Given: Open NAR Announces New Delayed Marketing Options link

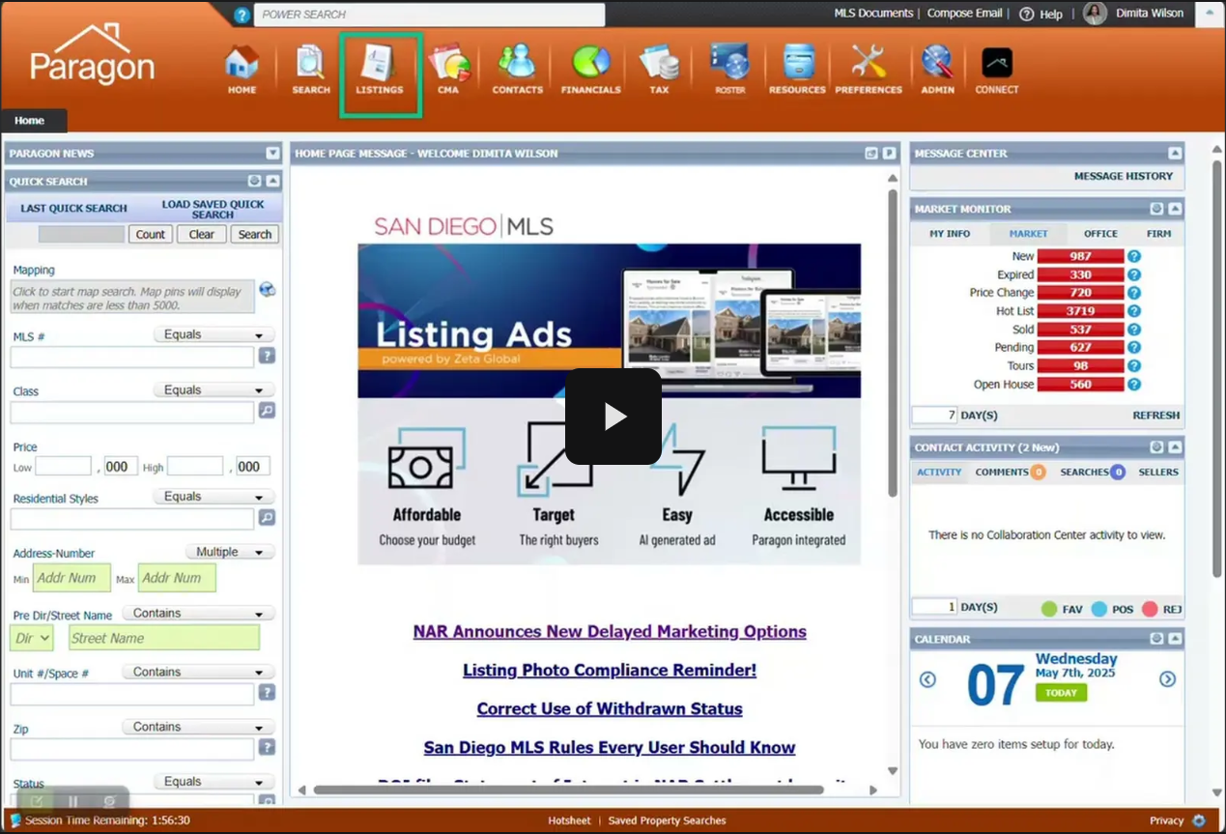Looking at the screenshot, I should click(610, 631).
